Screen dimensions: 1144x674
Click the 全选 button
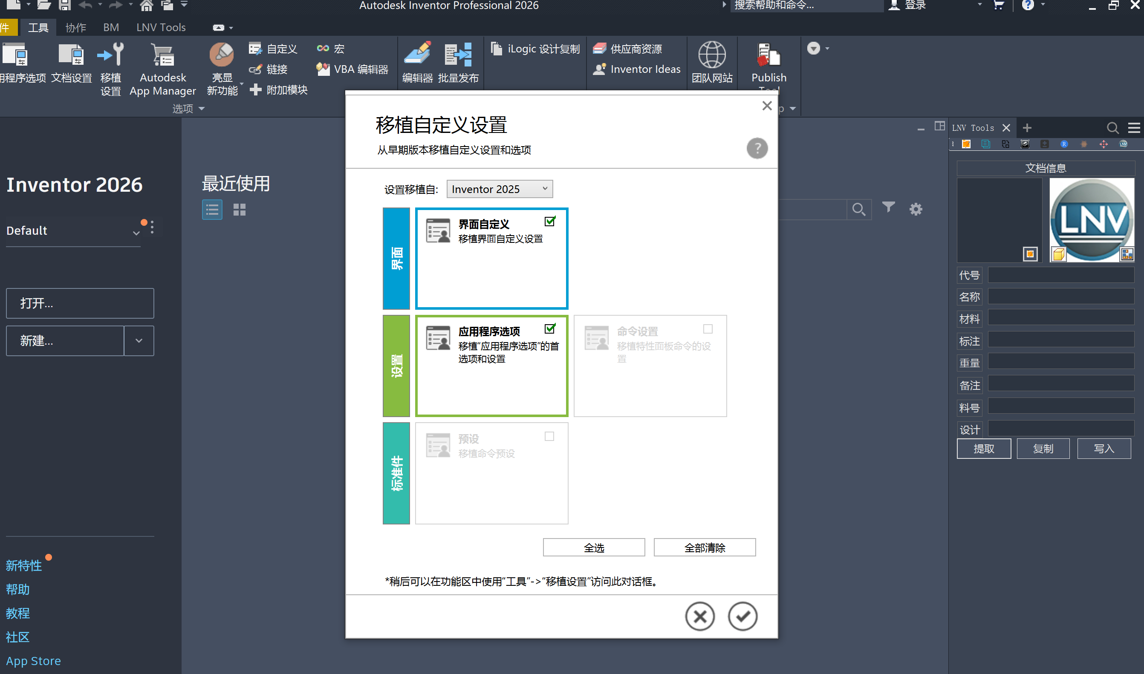coord(594,547)
